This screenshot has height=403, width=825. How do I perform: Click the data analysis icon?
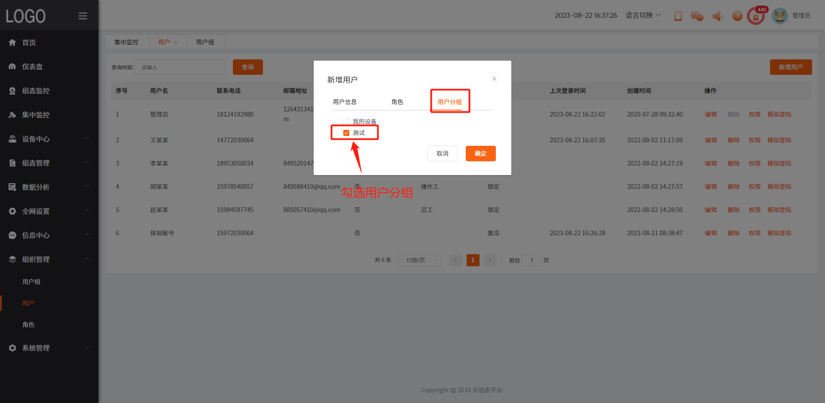tap(12, 187)
